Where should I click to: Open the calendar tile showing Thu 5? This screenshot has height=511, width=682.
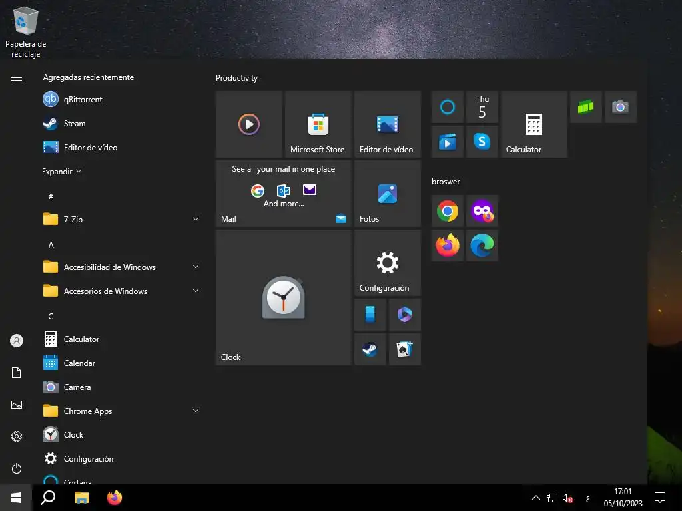pyautogui.click(x=482, y=107)
